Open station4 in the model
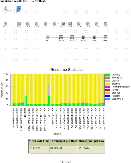This screenshot has width=131, height=163. (46, 24)
